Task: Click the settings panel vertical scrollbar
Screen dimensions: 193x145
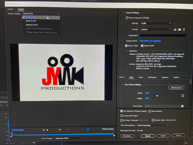Action: point(191,82)
